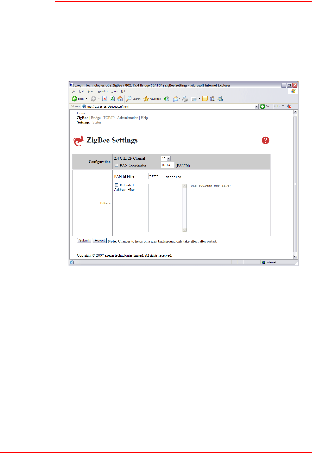Click the ZigBee navigation link
The width and height of the screenshot is (312, 454).
[83, 118]
